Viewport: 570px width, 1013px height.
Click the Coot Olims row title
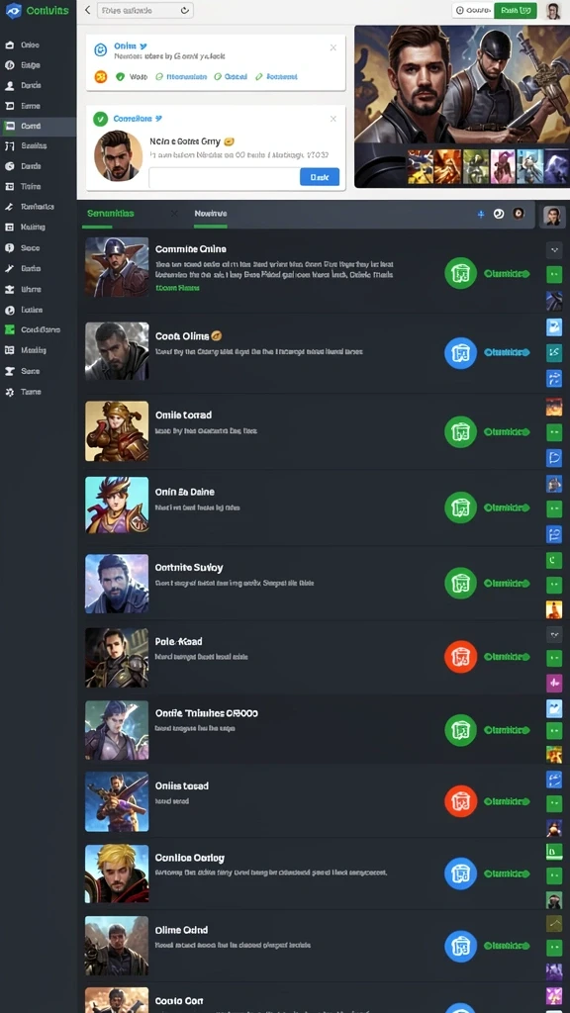click(x=182, y=336)
